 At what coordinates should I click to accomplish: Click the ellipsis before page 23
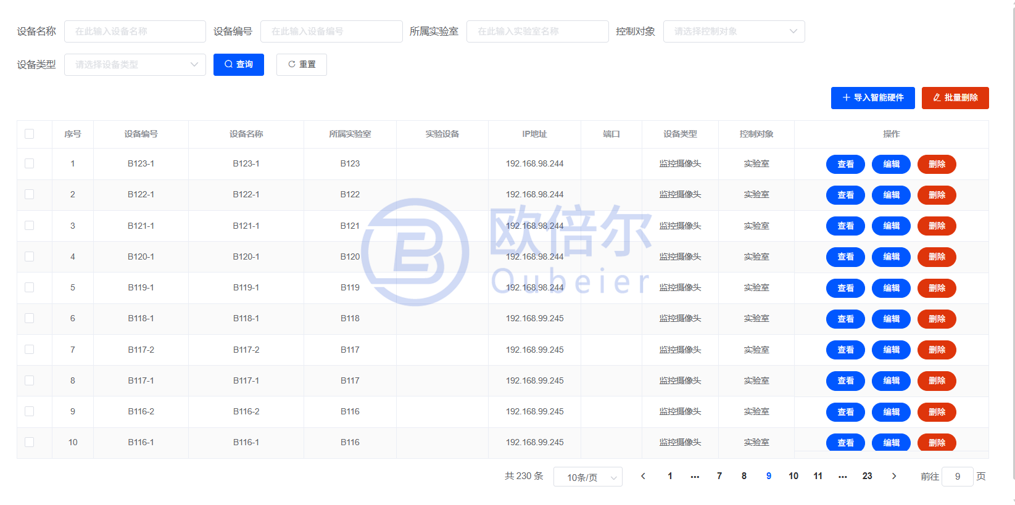pos(843,476)
